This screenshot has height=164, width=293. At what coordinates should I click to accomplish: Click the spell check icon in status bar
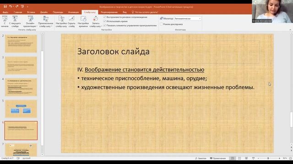pyautogui.click(x=18, y=158)
